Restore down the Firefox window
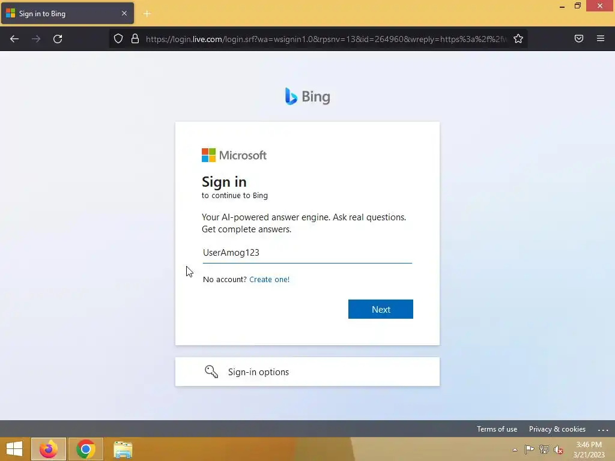This screenshot has height=461, width=615. pyautogui.click(x=578, y=6)
